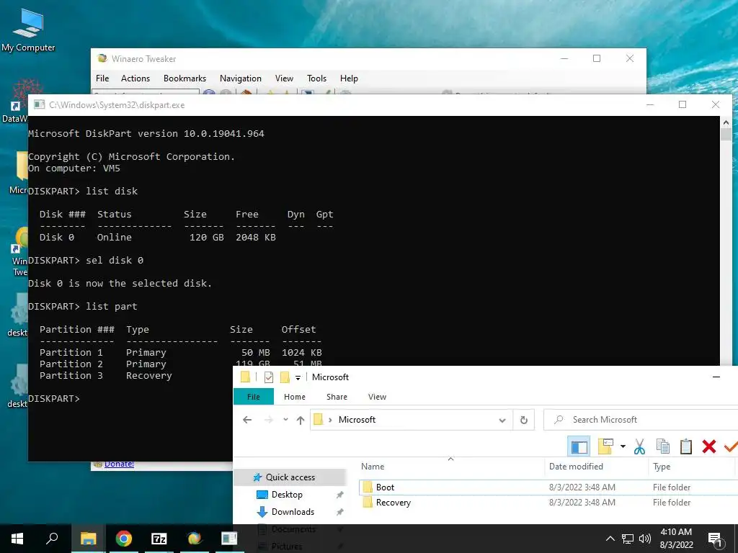The width and height of the screenshot is (738, 553).
Task: Click the Copy icon in Explorer toolbar
Action: (x=663, y=446)
